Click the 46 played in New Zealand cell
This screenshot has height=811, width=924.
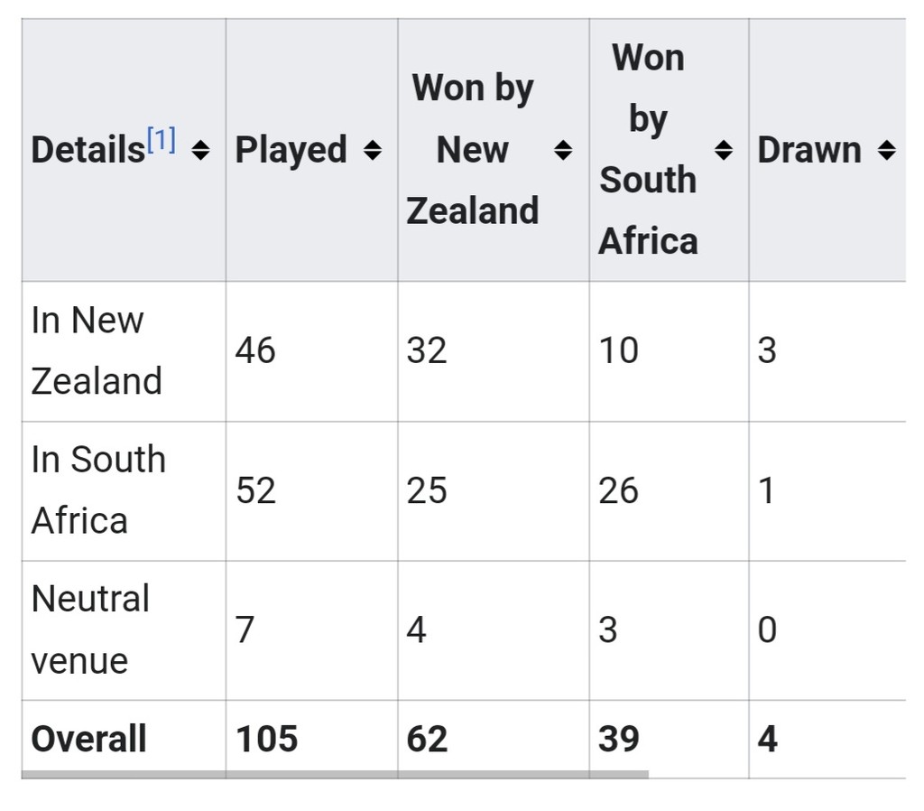pyautogui.click(x=255, y=350)
